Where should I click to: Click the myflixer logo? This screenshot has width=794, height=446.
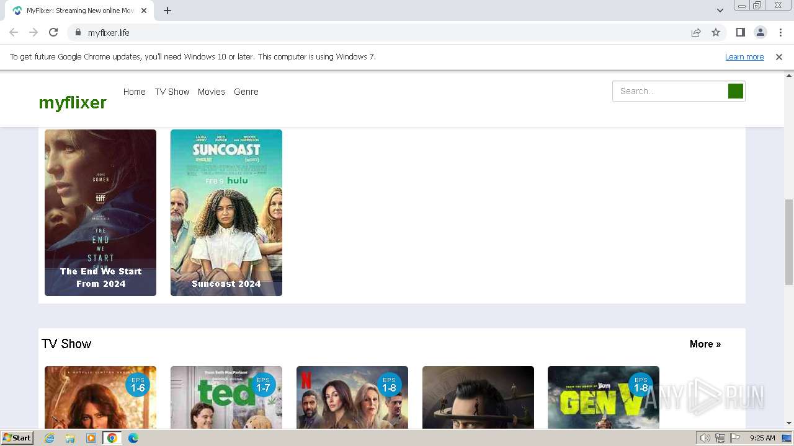point(73,102)
